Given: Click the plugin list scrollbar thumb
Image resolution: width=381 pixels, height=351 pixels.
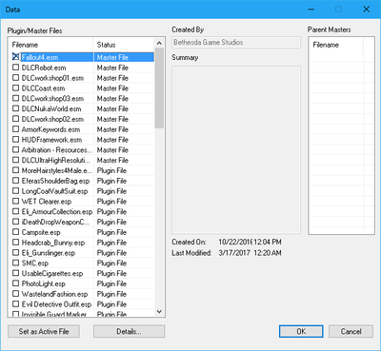Looking at the screenshot, I should pyautogui.click(x=159, y=88).
